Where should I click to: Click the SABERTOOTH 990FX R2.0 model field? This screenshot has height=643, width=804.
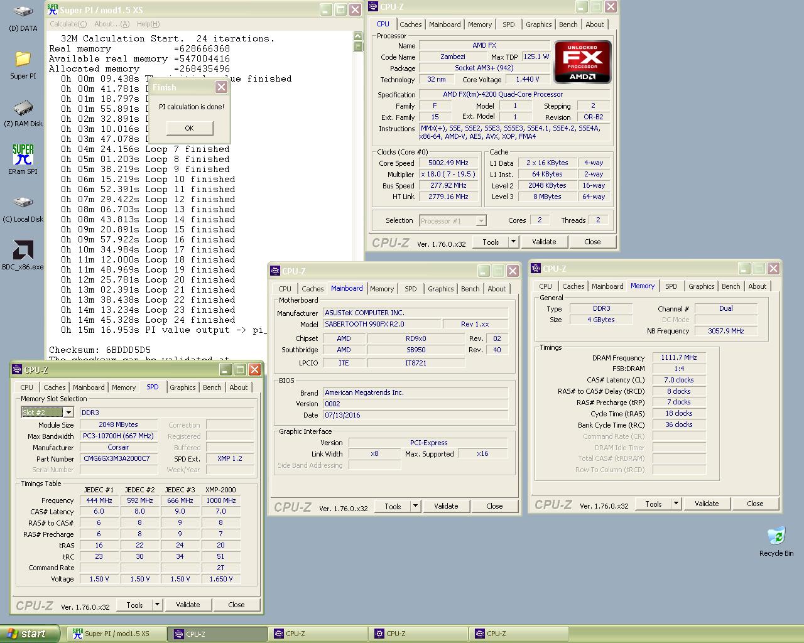pyautogui.click(x=381, y=324)
